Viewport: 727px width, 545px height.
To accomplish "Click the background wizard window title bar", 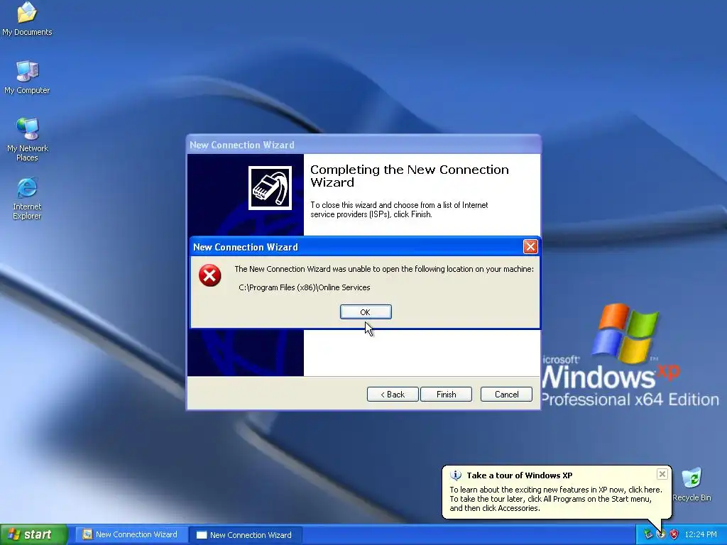I will (363, 145).
